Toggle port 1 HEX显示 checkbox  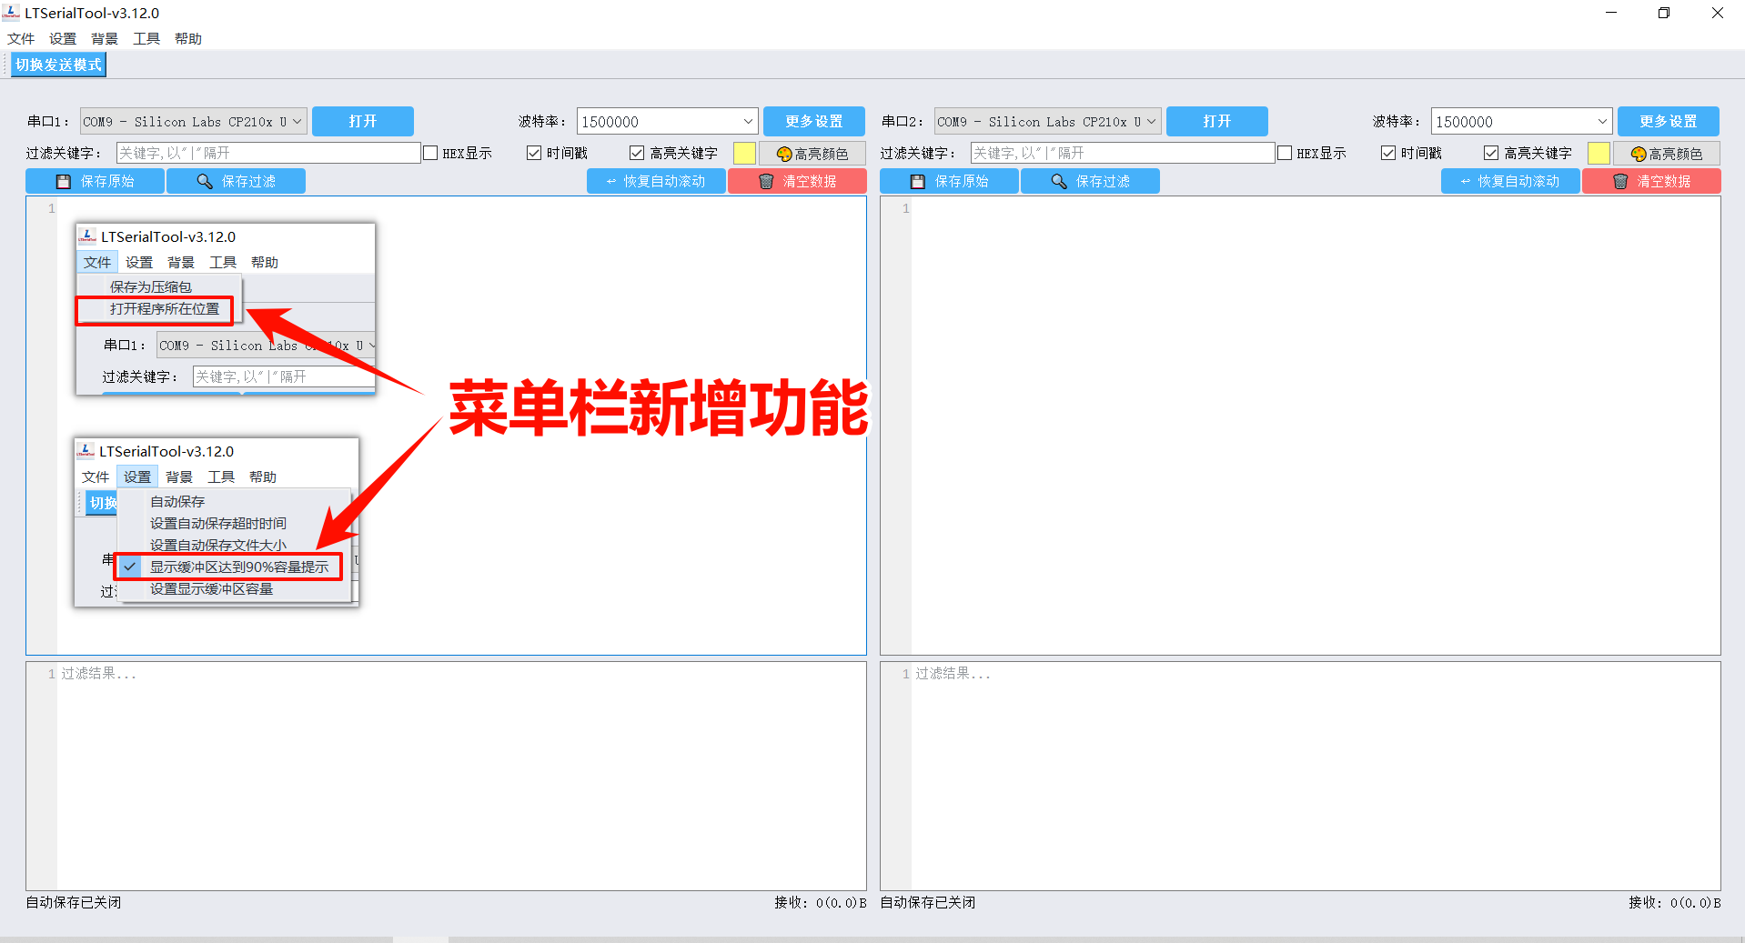click(430, 153)
